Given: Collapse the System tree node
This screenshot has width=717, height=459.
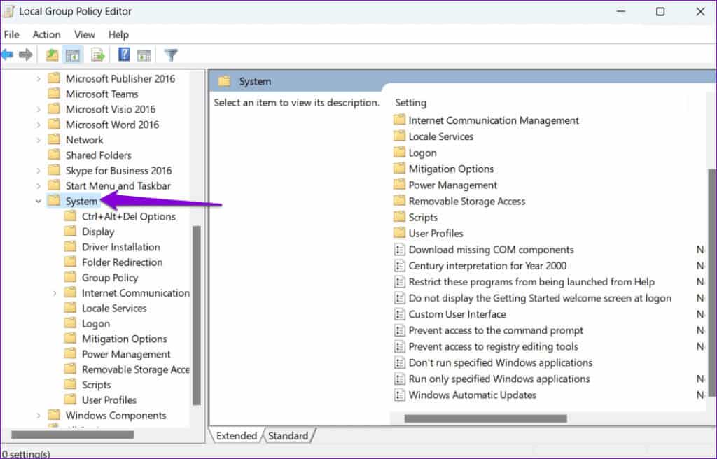Looking at the screenshot, I should [x=39, y=201].
